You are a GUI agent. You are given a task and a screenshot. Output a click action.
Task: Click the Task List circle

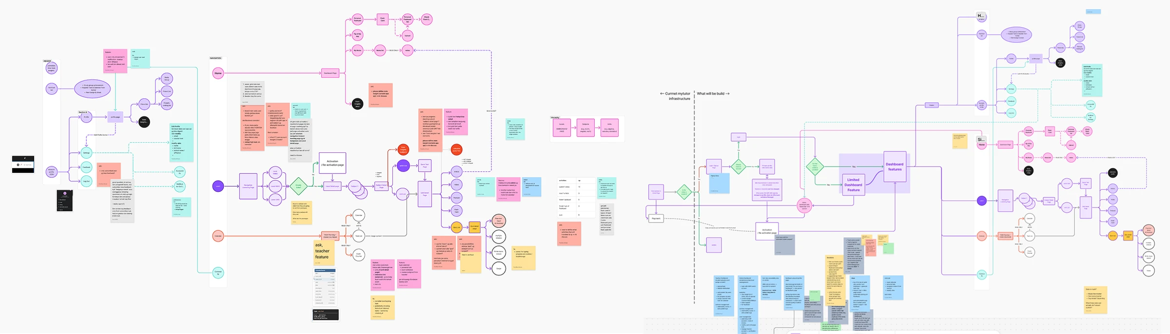pyautogui.click(x=358, y=236)
